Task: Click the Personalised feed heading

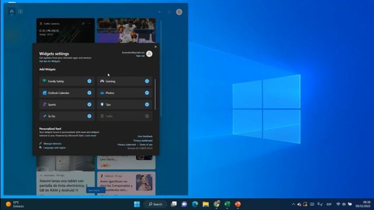Action: (x=50, y=128)
